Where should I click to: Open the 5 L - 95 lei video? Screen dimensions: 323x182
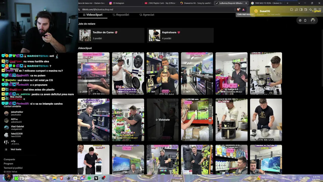coord(231,74)
